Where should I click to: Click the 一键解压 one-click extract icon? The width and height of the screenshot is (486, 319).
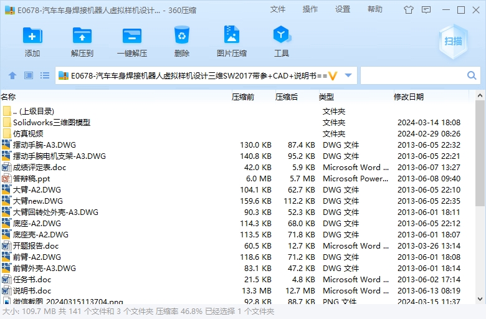[131, 36]
